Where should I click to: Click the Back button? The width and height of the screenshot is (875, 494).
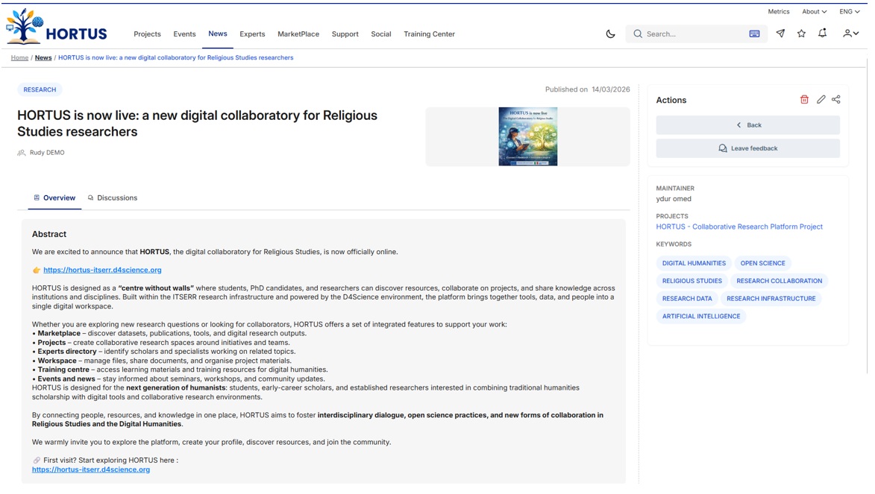(747, 125)
